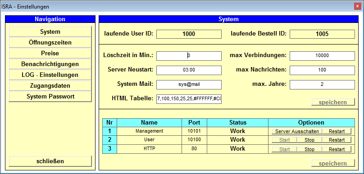Focus the max Nachrichten field
This screenshot has height=174, width=364.
tap(322, 70)
